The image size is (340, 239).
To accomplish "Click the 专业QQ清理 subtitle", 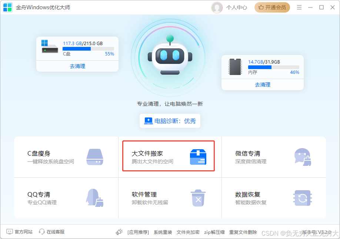I will 42,202.
